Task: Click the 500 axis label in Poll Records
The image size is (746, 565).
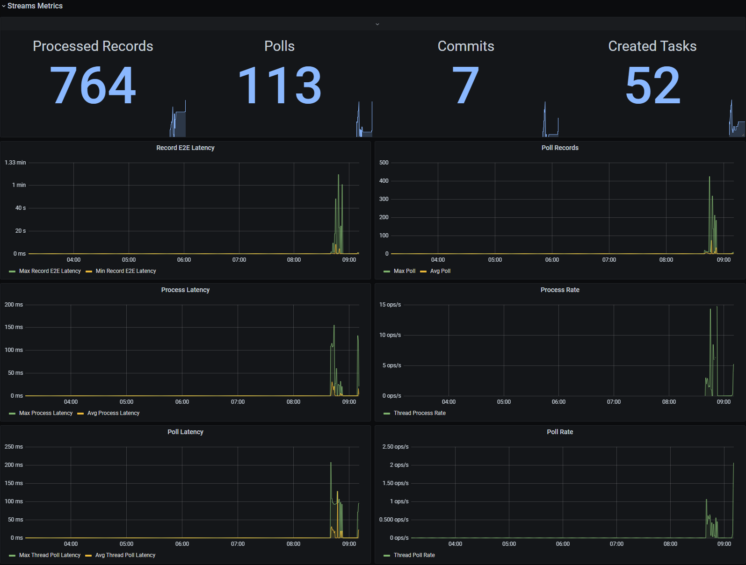Action: coord(384,163)
